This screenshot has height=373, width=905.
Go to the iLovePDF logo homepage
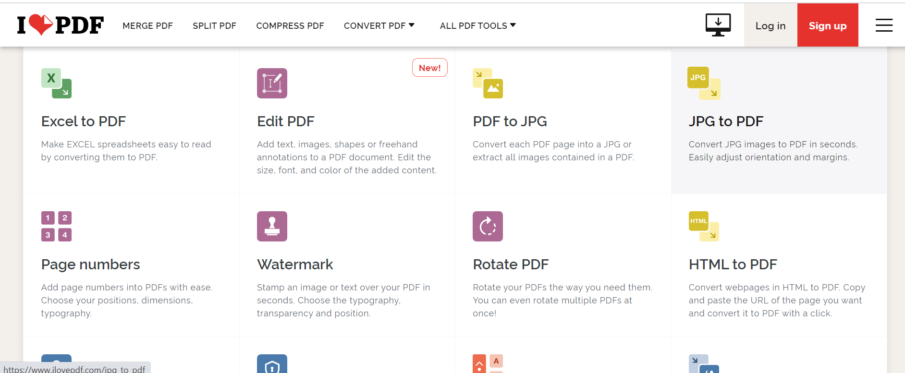point(61,25)
